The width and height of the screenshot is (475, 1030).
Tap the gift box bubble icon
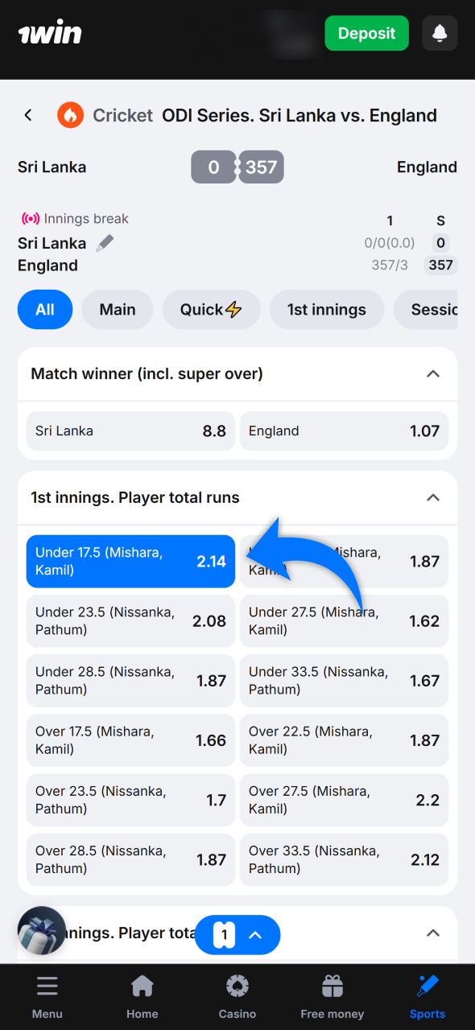tap(41, 930)
